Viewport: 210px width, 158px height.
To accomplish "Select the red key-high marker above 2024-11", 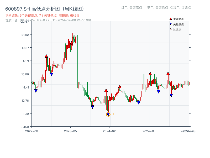I will (150, 74).
